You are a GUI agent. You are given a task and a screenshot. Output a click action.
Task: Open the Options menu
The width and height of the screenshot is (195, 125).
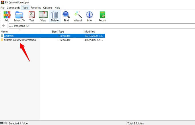pyautogui.click(x=48, y=7)
